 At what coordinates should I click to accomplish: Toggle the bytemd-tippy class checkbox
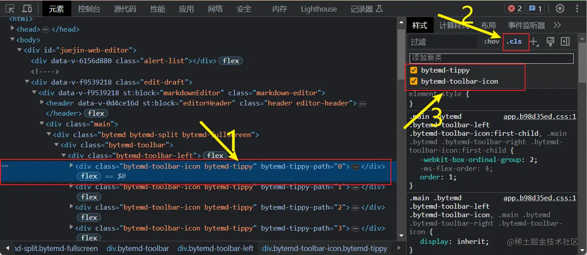point(414,70)
